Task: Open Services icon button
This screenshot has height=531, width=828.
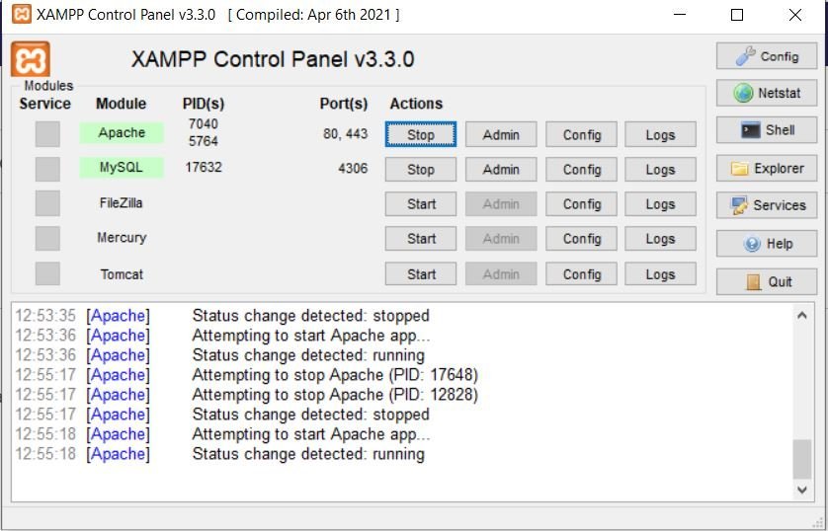Action: click(766, 205)
